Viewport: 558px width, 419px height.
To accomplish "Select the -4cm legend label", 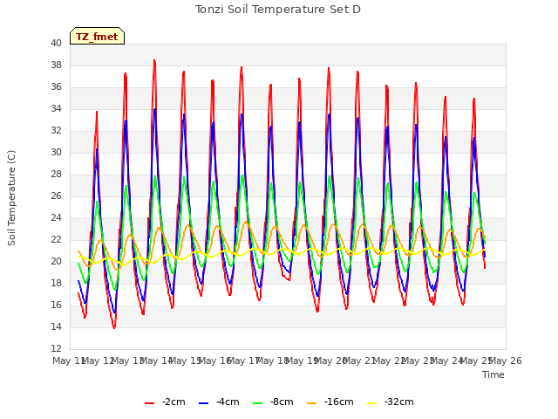I will 228,402.
